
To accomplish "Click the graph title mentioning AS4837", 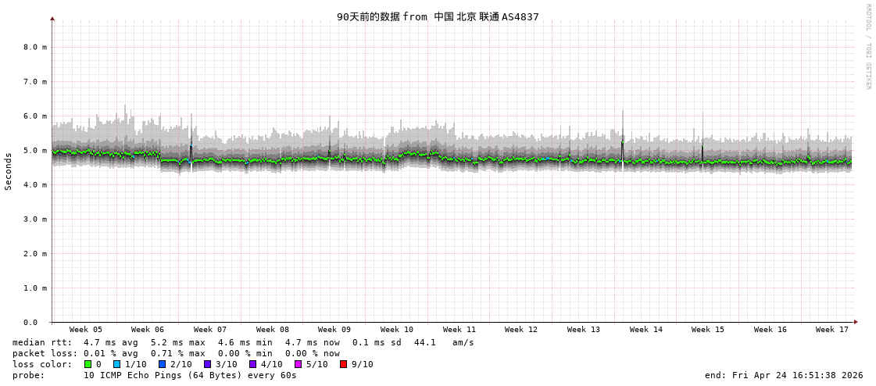I will click(438, 16).
